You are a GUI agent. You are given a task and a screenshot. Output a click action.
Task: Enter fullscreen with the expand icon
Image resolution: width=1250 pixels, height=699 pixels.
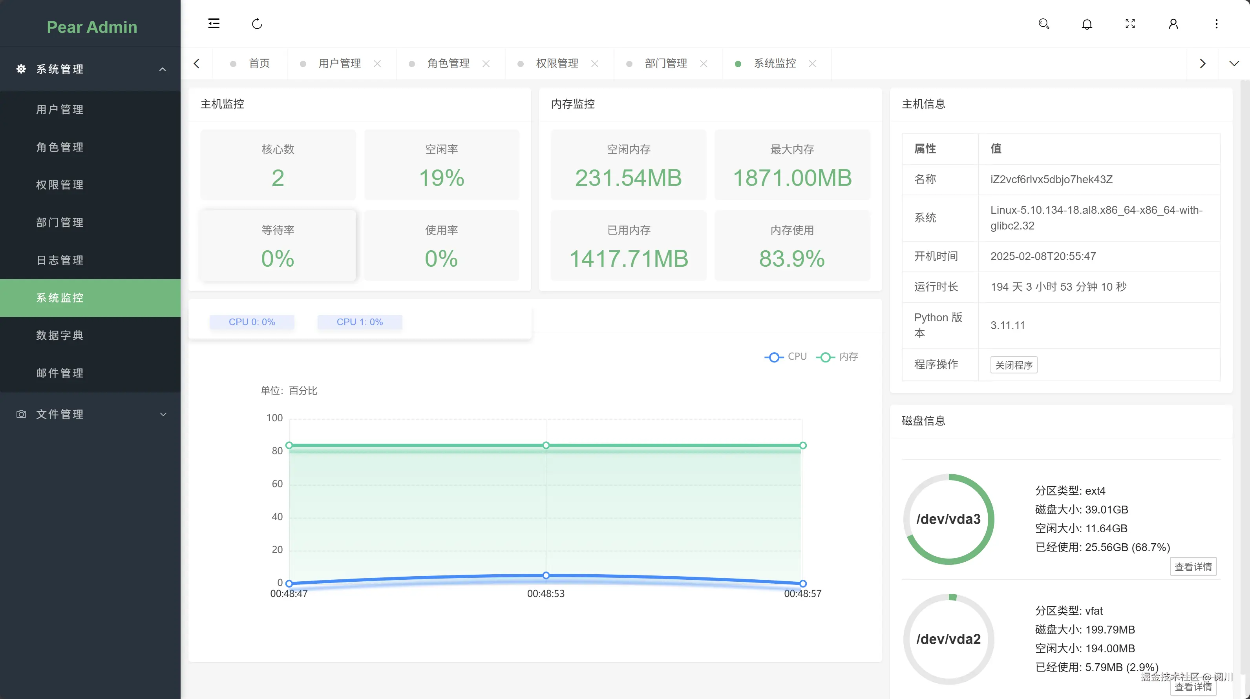(1130, 24)
